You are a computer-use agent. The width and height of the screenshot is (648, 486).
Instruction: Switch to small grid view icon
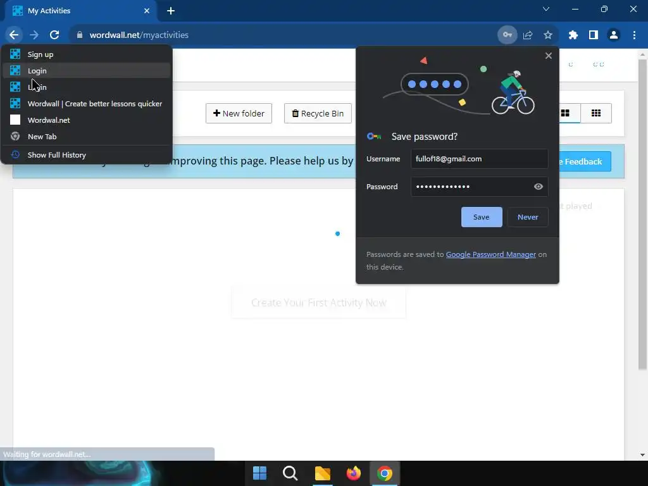pos(596,113)
